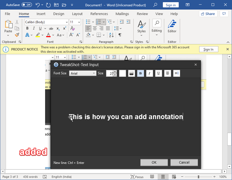Select the Format Painter in the Clipboard group
Image resolution: width=232 pixels, height=180 pixels.
(x=16, y=35)
